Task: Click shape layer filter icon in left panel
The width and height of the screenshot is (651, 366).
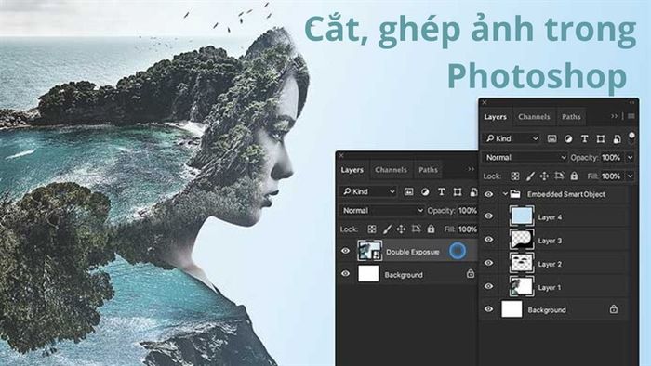Action: pos(458,192)
